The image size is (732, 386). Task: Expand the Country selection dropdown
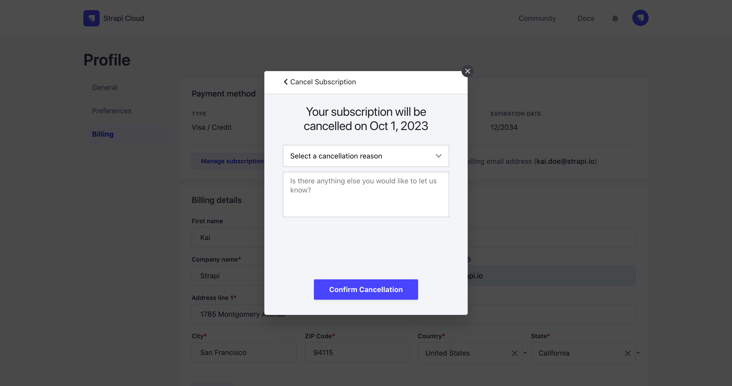(525, 353)
